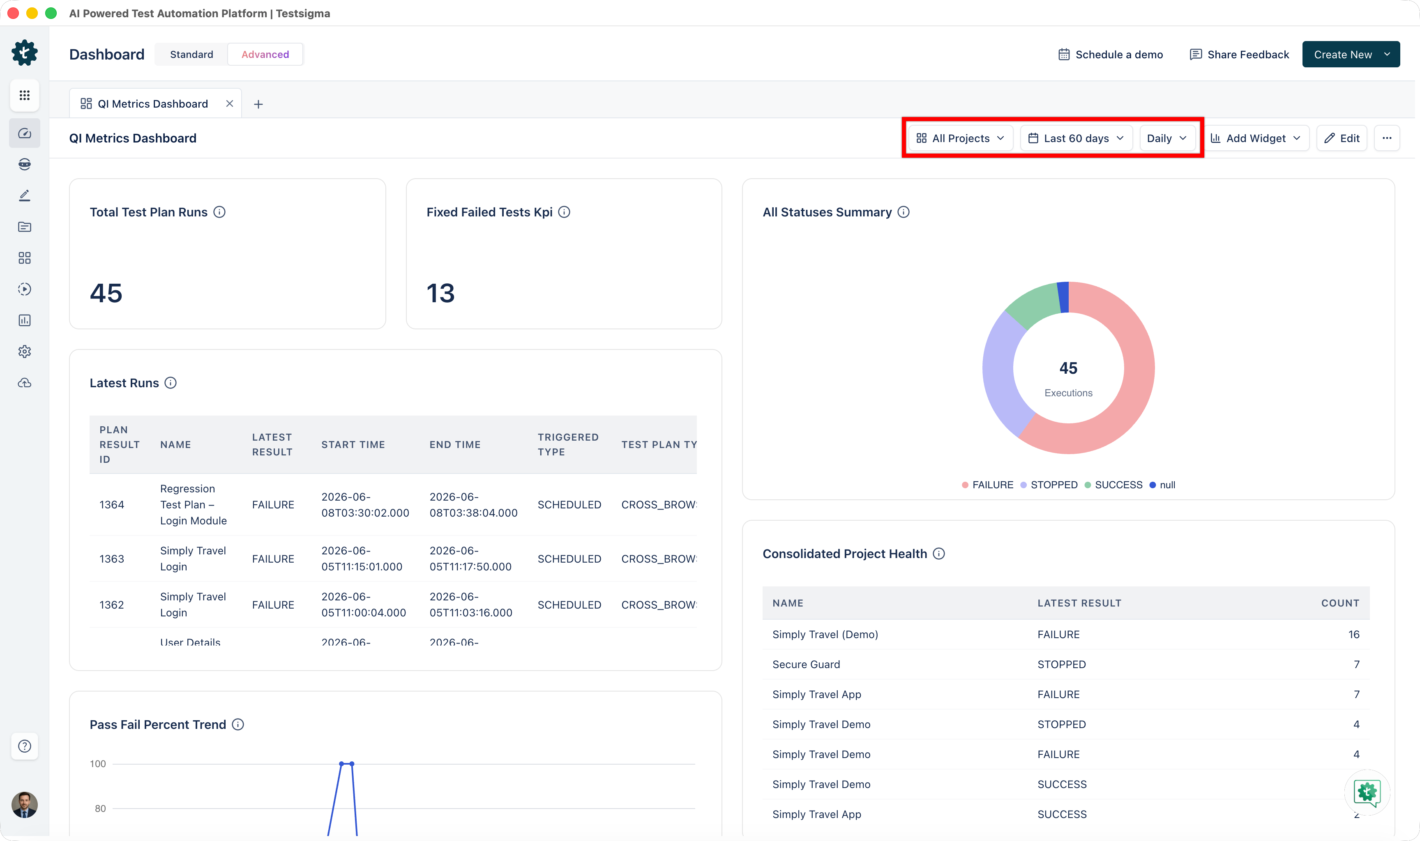
Task: Open the four-squares modules icon in sidebar
Action: tap(24, 258)
